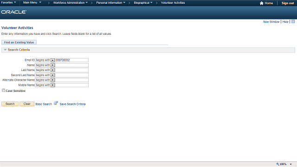Screen dimensions: 297x167
Task: Open the Workforce Administration breadcrumb menu
Action: coord(70,3)
